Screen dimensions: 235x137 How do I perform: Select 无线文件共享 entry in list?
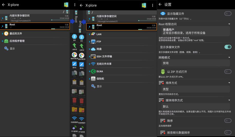pyautogui.click(x=104, y=64)
